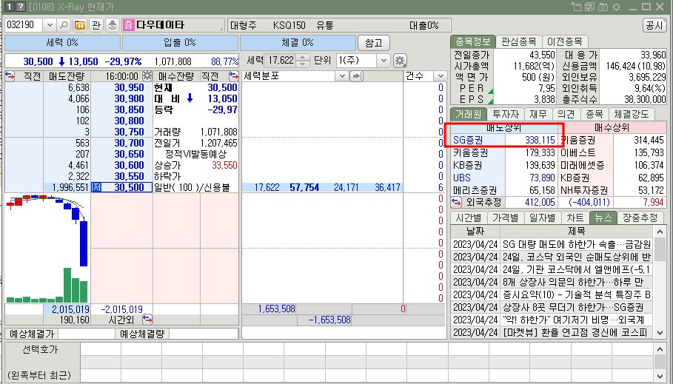Click green triangle marker next to PER
Viewport: 673px width, 384px height.
click(x=491, y=90)
